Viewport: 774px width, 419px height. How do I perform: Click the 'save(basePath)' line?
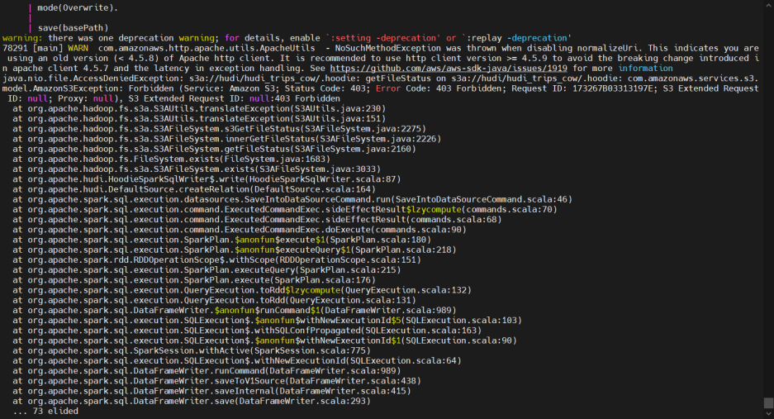click(x=73, y=28)
